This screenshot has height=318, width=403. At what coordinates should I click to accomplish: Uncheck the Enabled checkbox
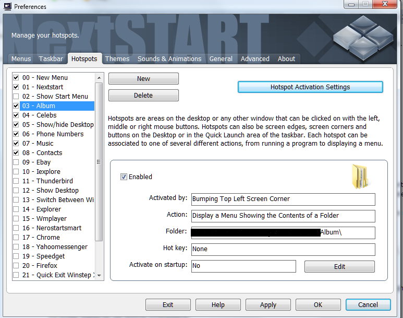pos(124,177)
